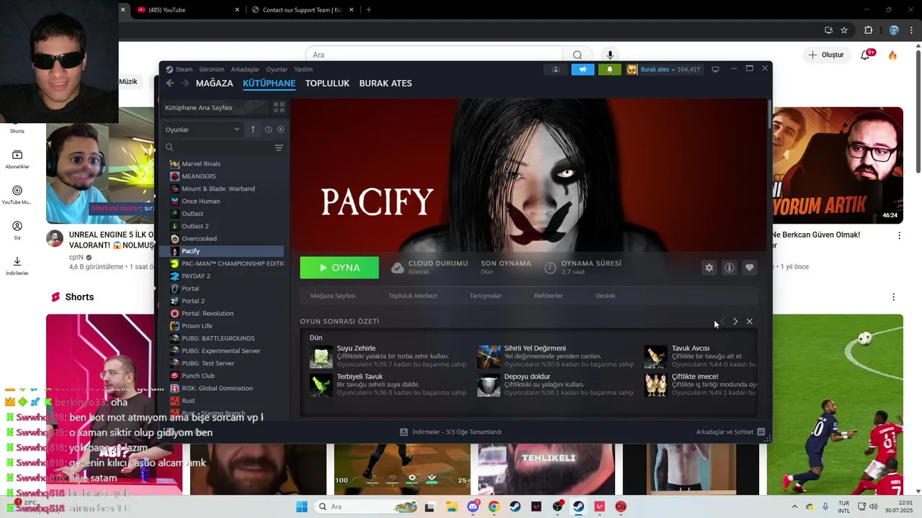The height and width of the screenshot is (518, 922).
Task: Go forward with Steam forward arrow
Action: [x=185, y=83]
